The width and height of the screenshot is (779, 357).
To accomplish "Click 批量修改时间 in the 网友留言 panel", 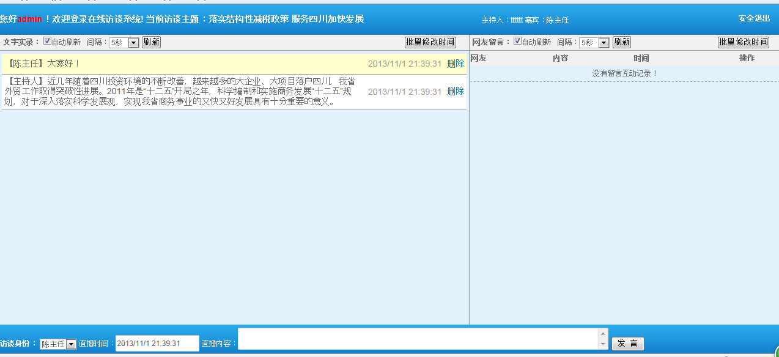I will click(744, 42).
